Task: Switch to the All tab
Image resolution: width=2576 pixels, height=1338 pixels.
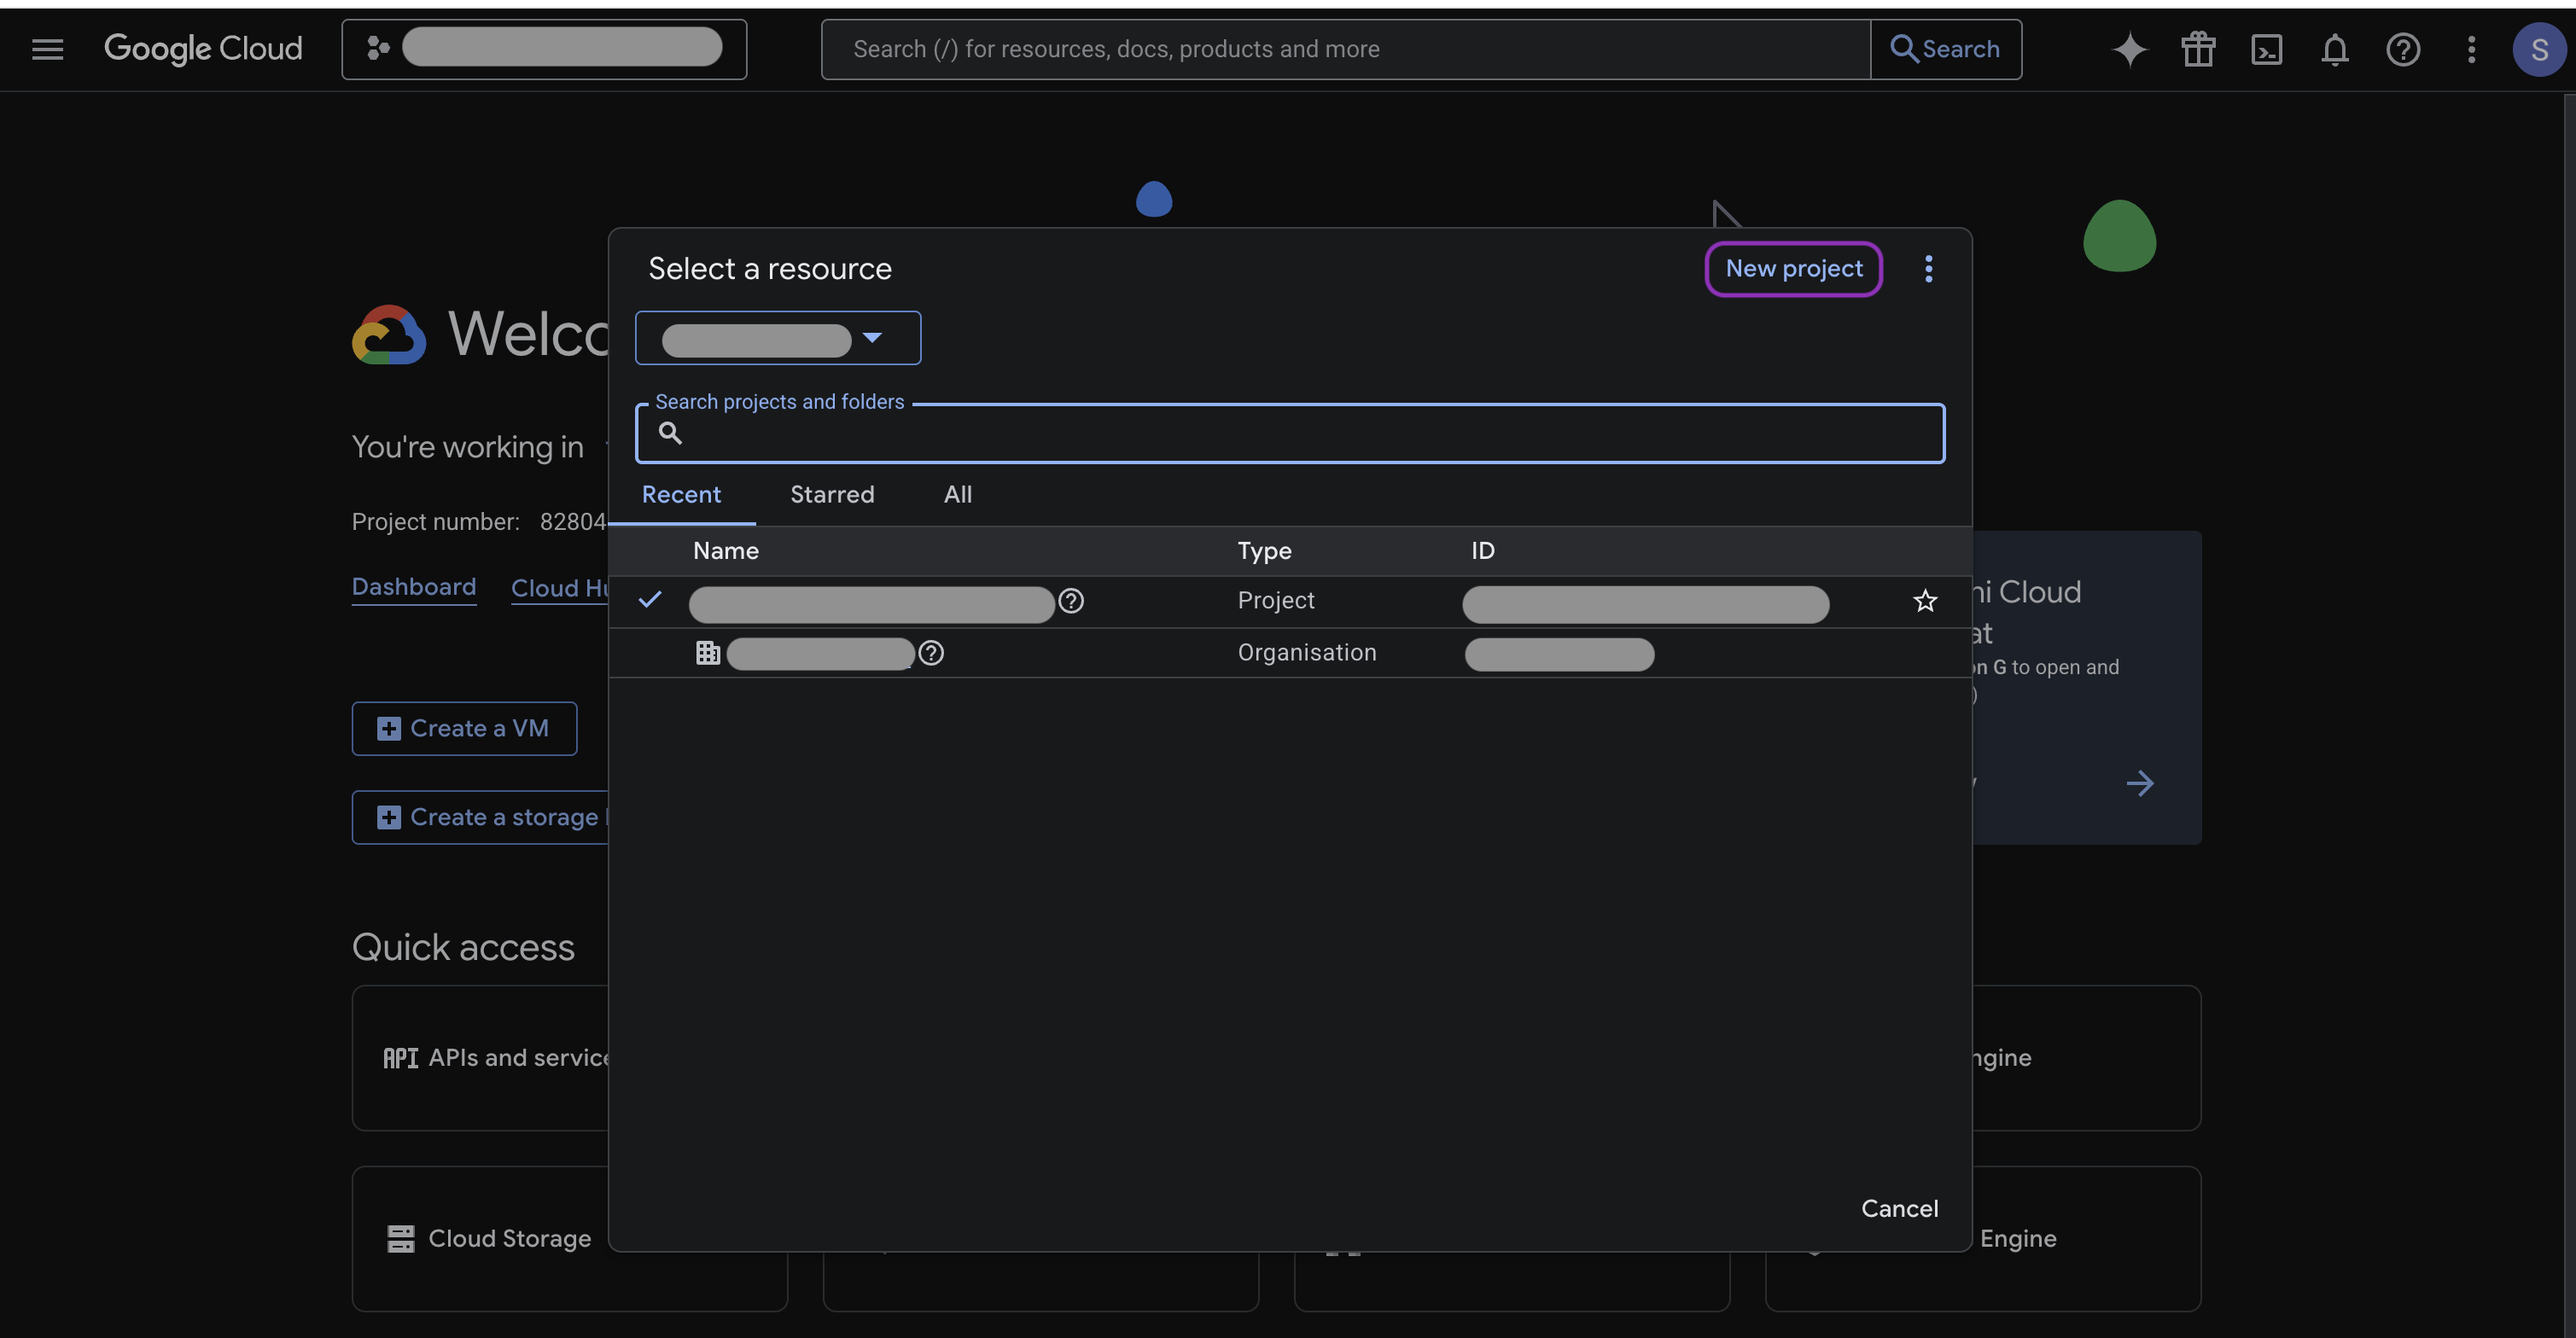Action: click(957, 494)
